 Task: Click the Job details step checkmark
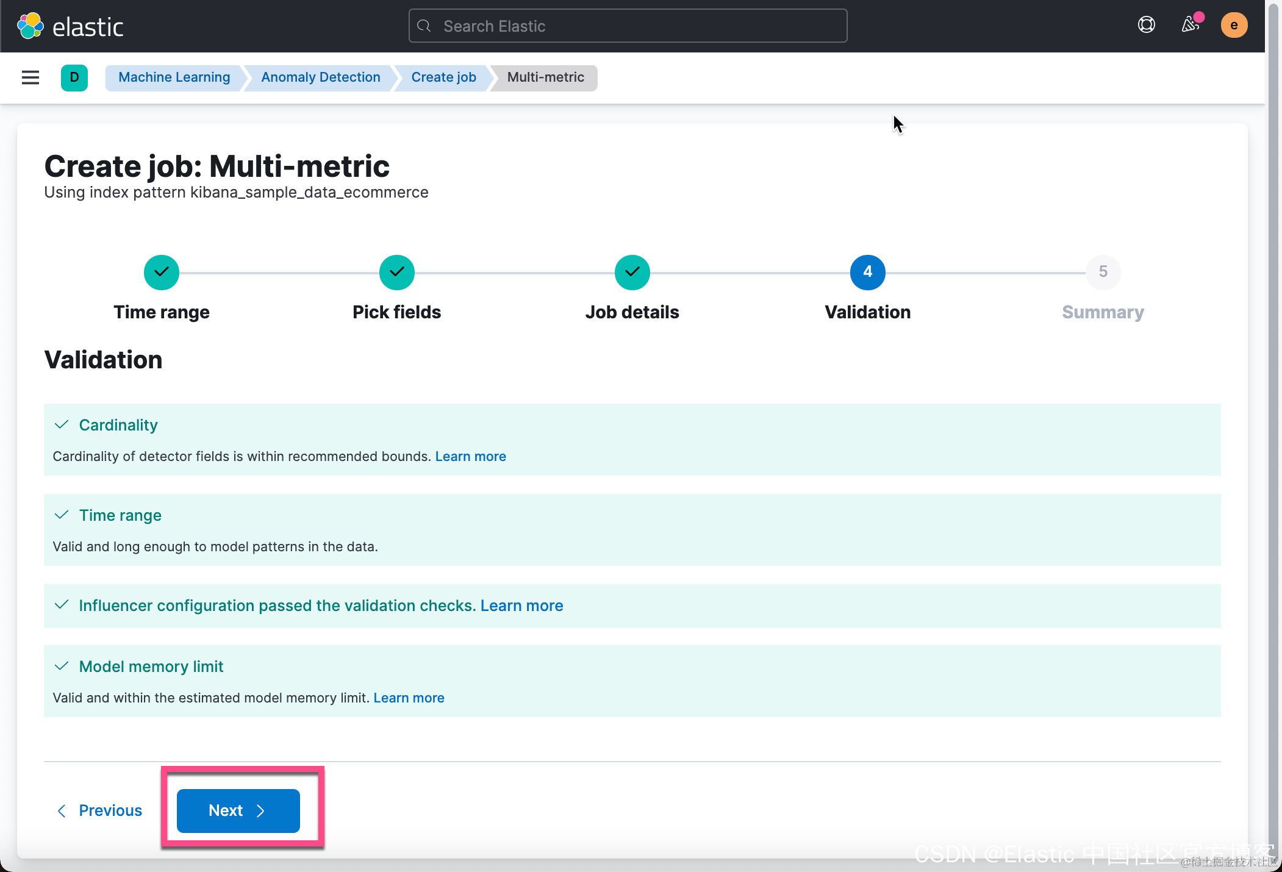coord(632,272)
